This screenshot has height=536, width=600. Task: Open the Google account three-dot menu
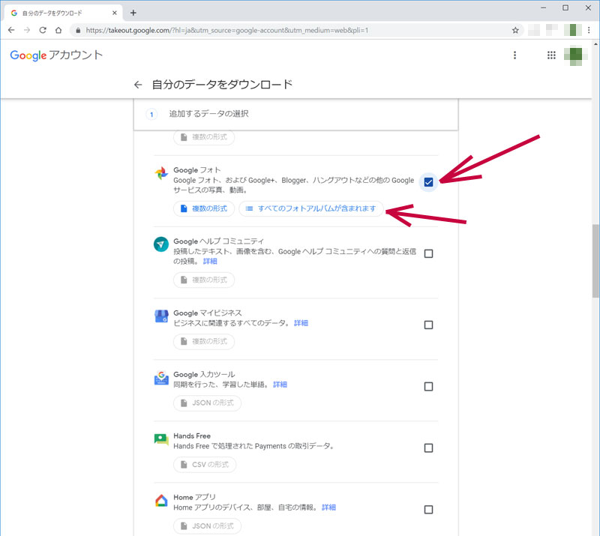click(x=514, y=55)
